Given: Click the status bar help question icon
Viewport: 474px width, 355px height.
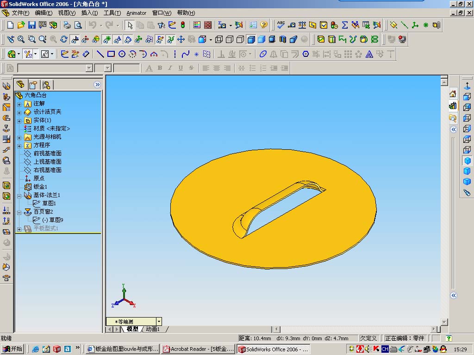Looking at the screenshot, I should (x=449, y=338).
